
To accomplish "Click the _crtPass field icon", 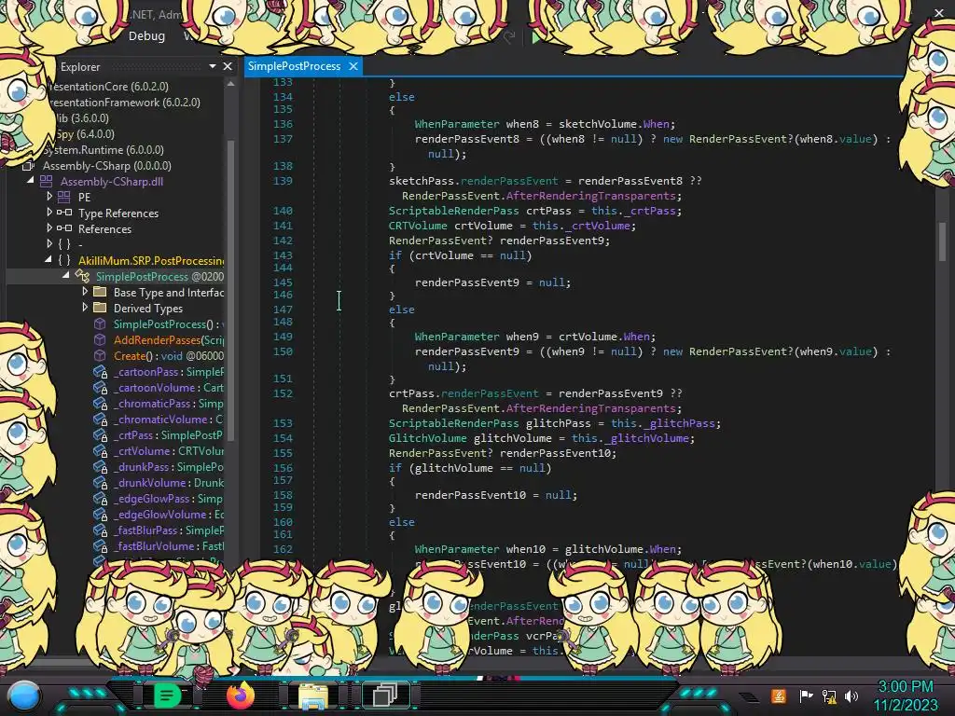I will click(x=100, y=434).
